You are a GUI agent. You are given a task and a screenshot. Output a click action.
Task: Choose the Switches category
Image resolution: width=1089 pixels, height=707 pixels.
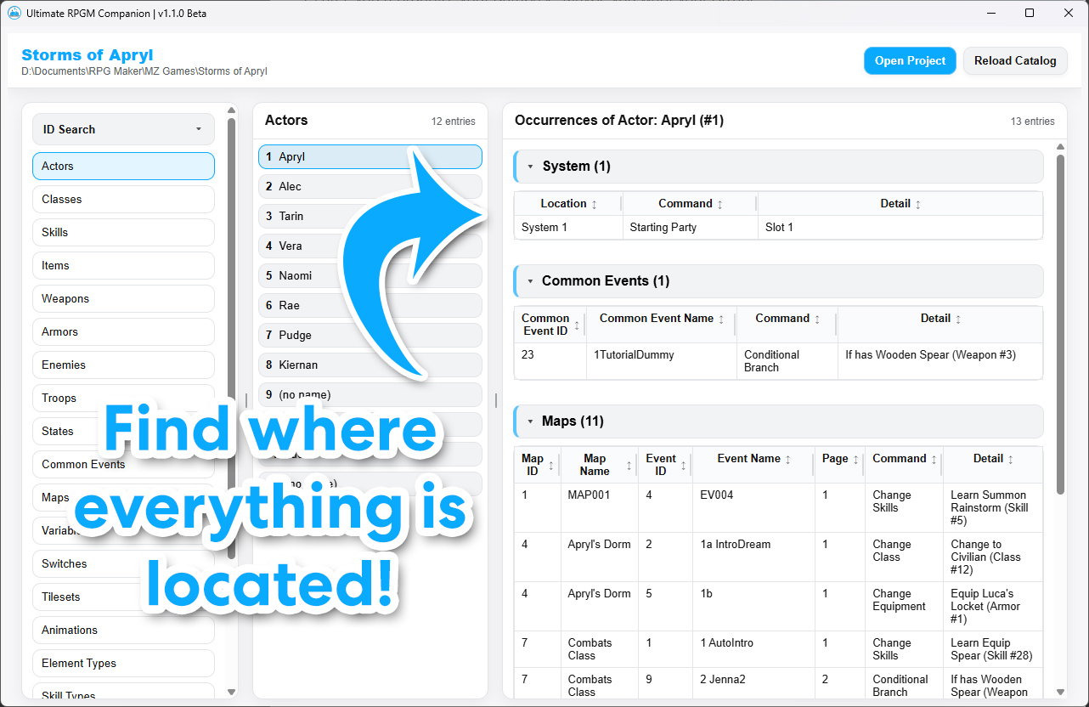tap(123, 564)
